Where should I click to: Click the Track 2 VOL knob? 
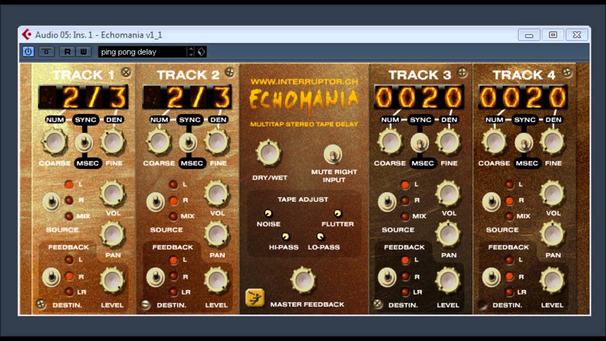[x=217, y=193]
